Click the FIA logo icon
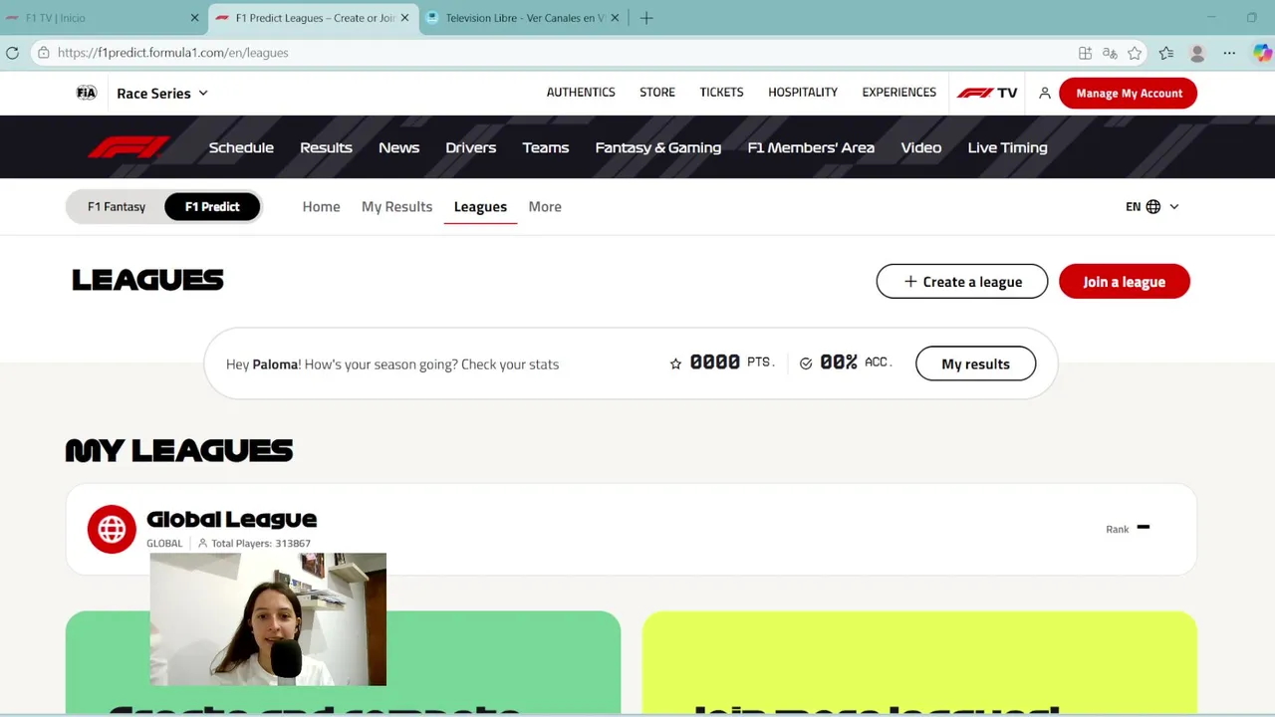The width and height of the screenshot is (1275, 717). click(87, 93)
